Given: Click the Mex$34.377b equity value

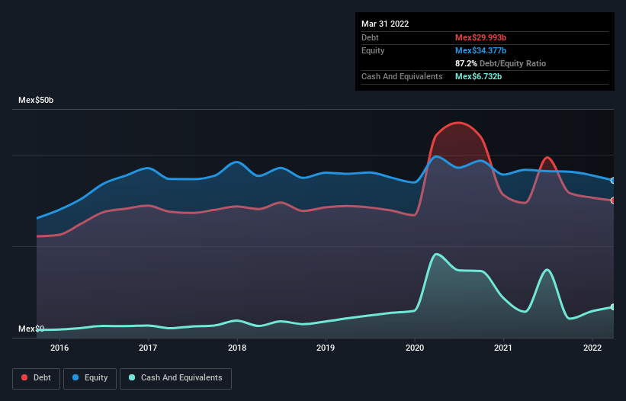Looking at the screenshot, I should [x=480, y=50].
